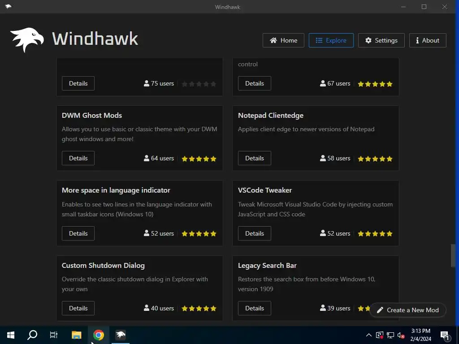Open the Windows Start menu
This screenshot has width=459, height=344.
11,335
